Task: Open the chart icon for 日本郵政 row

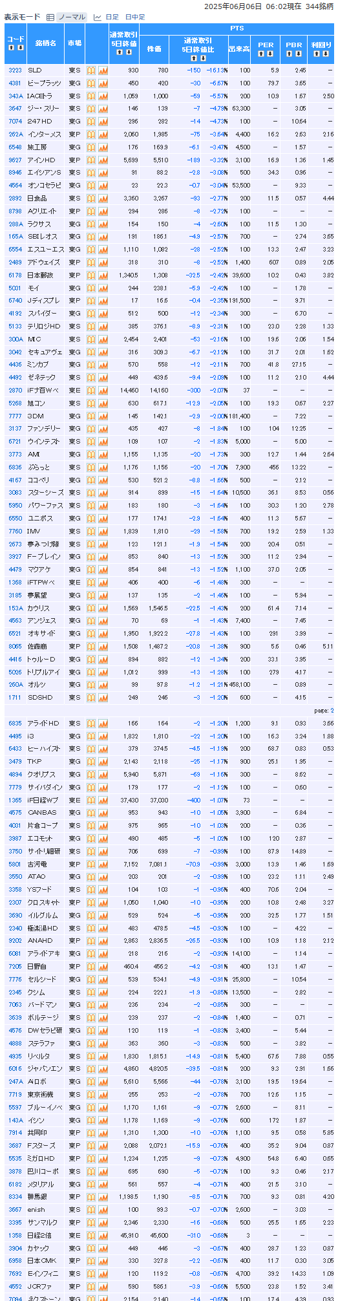Action: coord(103,275)
